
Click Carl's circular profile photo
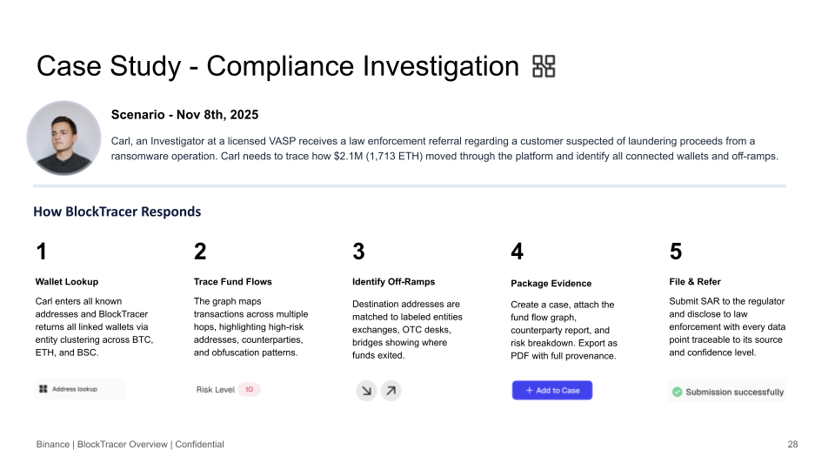coord(63,138)
